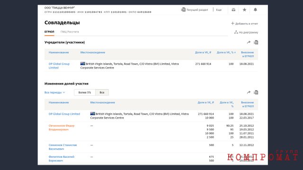The image size is (303, 170).
Task: Export the Изменения долей участия table to Excel
Action: [x=256, y=93]
